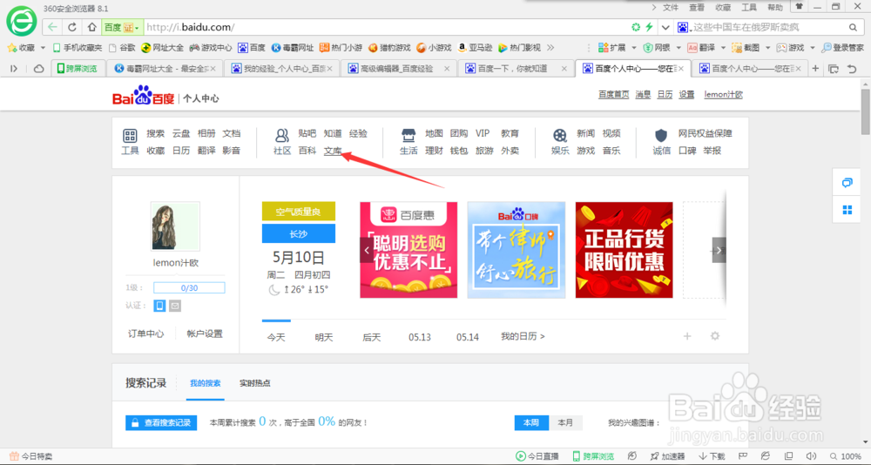Open 手机收藏夹 bookmark
Viewport: 871px width, 465px height.
78,48
